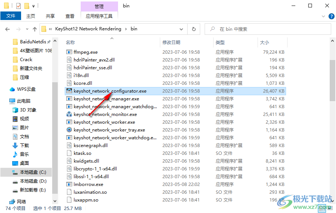This screenshot has width=336, height=213.
Task: Open the 应用程序工具 tab
Action: 99,16
